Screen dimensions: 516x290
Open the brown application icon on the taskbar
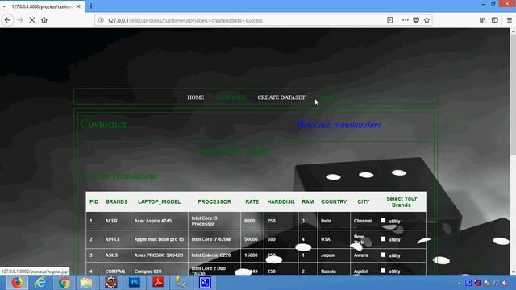point(111,283)
